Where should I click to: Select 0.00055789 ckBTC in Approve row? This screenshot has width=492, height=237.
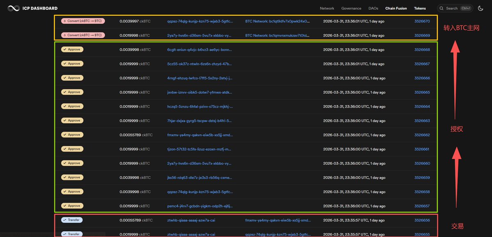[136, 135]
